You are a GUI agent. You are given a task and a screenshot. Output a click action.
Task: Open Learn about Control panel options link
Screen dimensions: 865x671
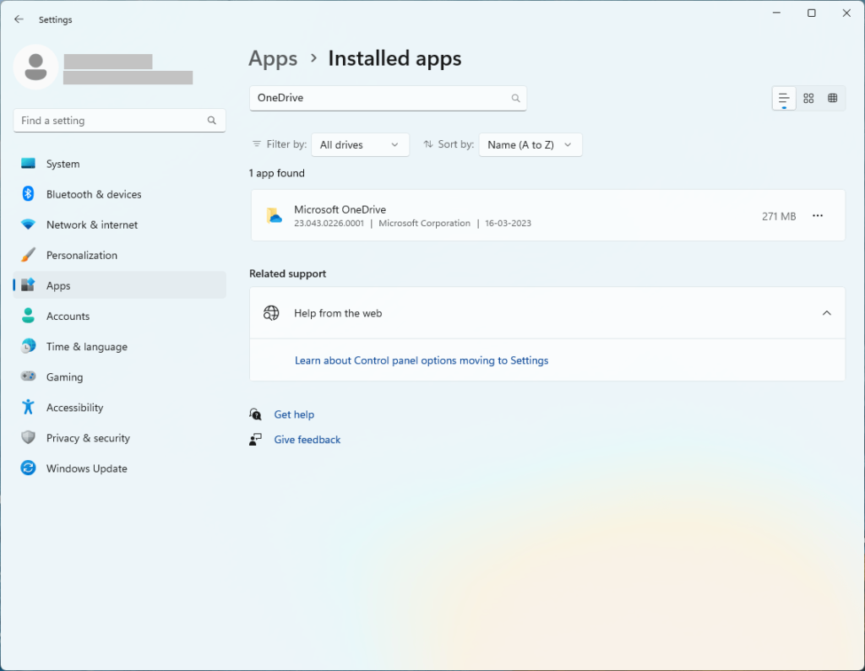[x=422, y=360]
